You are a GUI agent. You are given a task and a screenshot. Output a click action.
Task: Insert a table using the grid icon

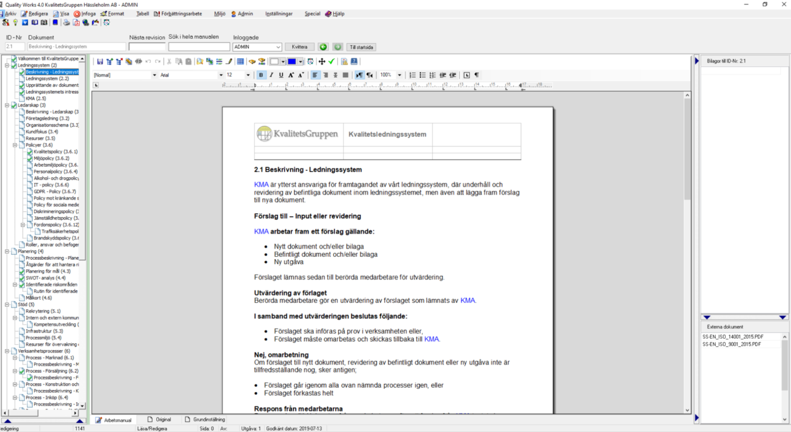[240, 61]
